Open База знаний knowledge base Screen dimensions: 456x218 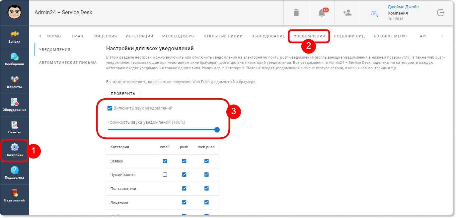pos(15,196)
